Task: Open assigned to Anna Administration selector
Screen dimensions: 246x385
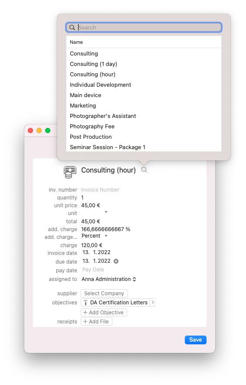Action: 109,279
